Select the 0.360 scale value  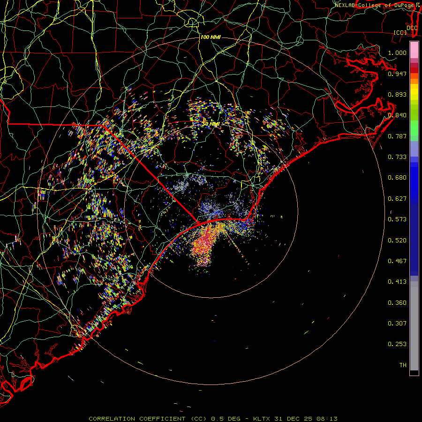coord(397,303)
